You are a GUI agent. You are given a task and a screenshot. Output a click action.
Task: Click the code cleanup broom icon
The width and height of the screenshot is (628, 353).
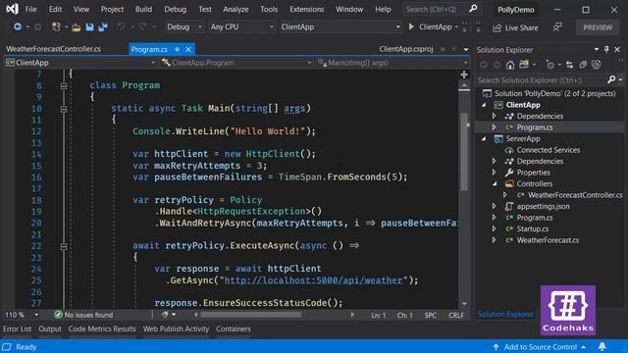coord(165,315)
